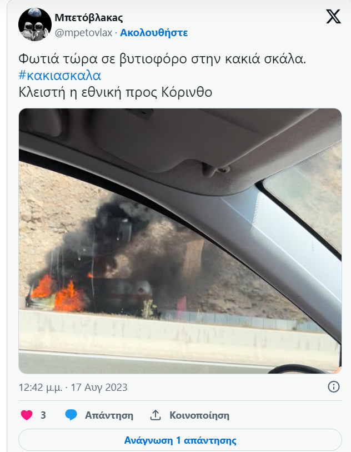Click the reply speech bubble icon
Image resolution: width=351 pixels, height=452 pixels.
tap(71, 415)
